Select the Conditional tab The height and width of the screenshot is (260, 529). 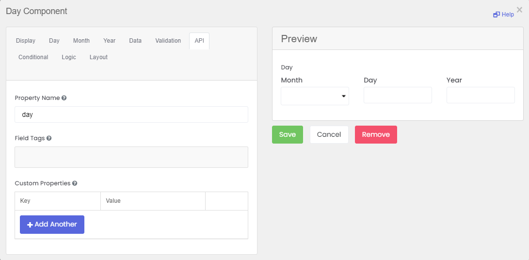33,57
